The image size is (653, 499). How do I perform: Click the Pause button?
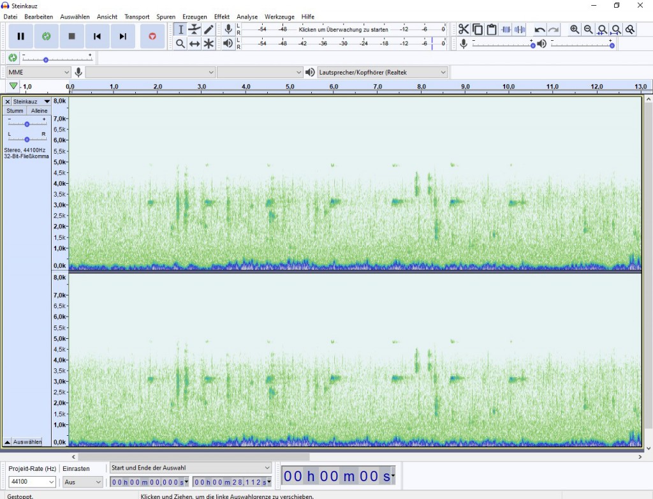tap(20, 36)
